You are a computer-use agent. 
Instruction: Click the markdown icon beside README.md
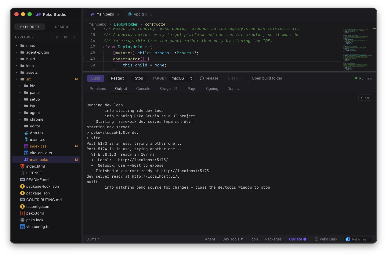(22, 180)
